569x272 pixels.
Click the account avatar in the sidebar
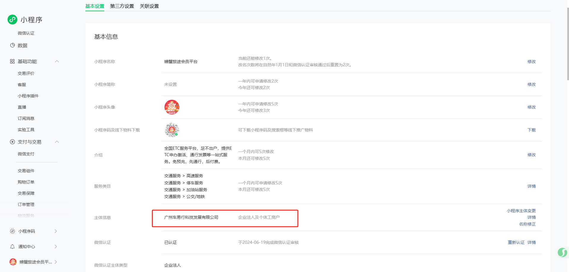(13, 262)
